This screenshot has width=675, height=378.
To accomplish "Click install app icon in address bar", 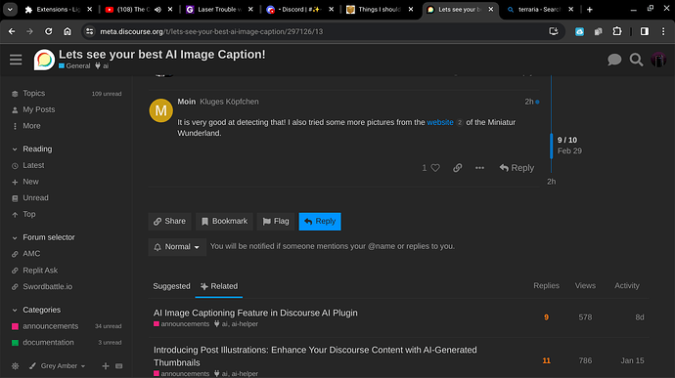I will [554, 31].
